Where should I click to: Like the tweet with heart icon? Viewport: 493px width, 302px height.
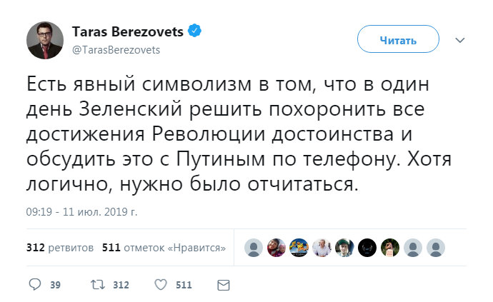click(161, 285)
